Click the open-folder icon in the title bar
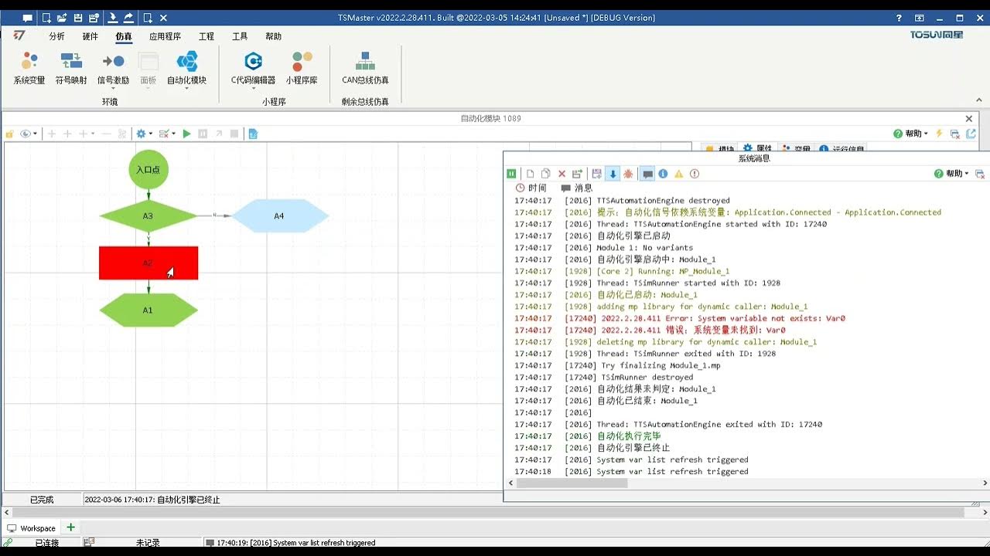This screenshot has height=556, width=990. point(62,18)
